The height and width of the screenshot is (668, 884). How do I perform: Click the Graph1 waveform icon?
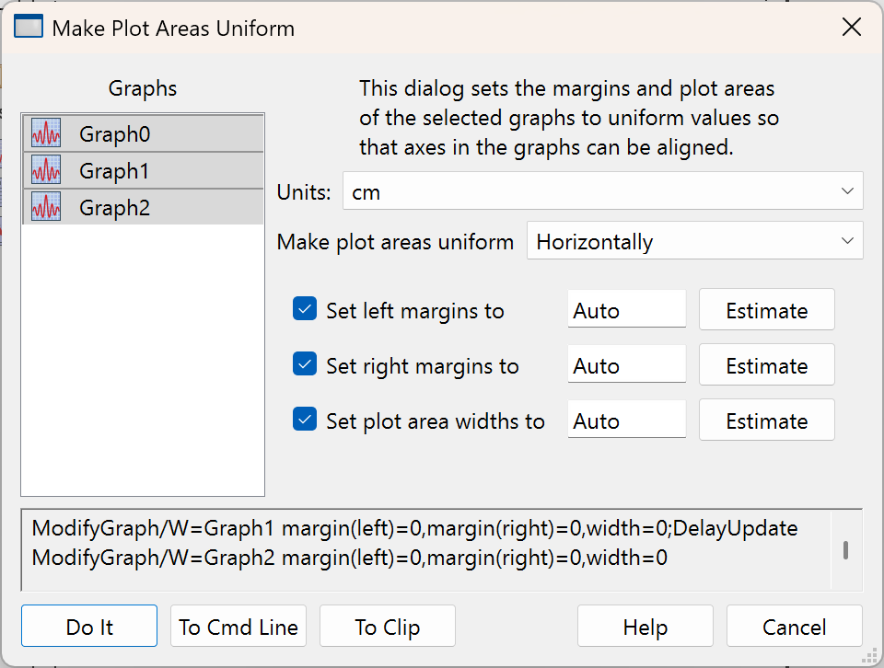point(46,170)
